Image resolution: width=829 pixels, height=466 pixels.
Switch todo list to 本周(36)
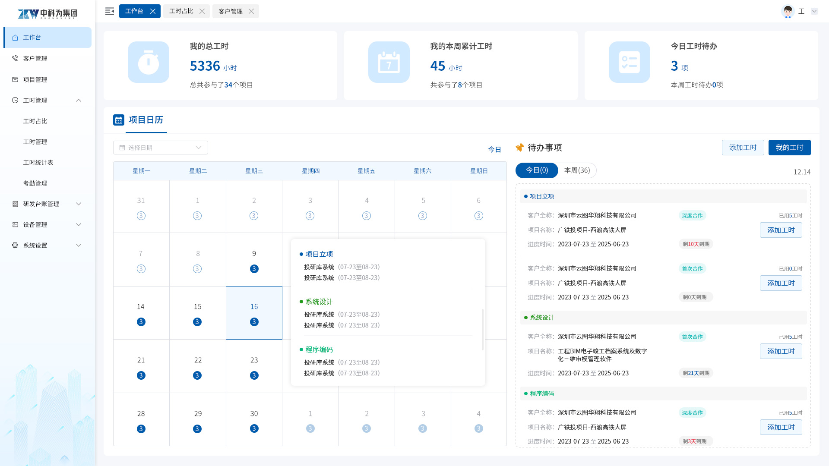(577, 170)
